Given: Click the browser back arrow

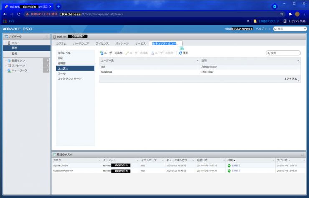Looking at the screenshot, I should pos(5,14).
